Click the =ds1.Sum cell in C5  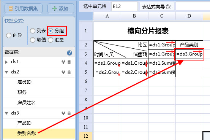[x=162, y=72]
